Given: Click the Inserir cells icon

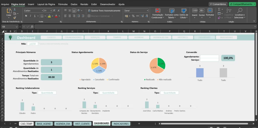Looking at the screenshot, I should [x=195, y=11].
